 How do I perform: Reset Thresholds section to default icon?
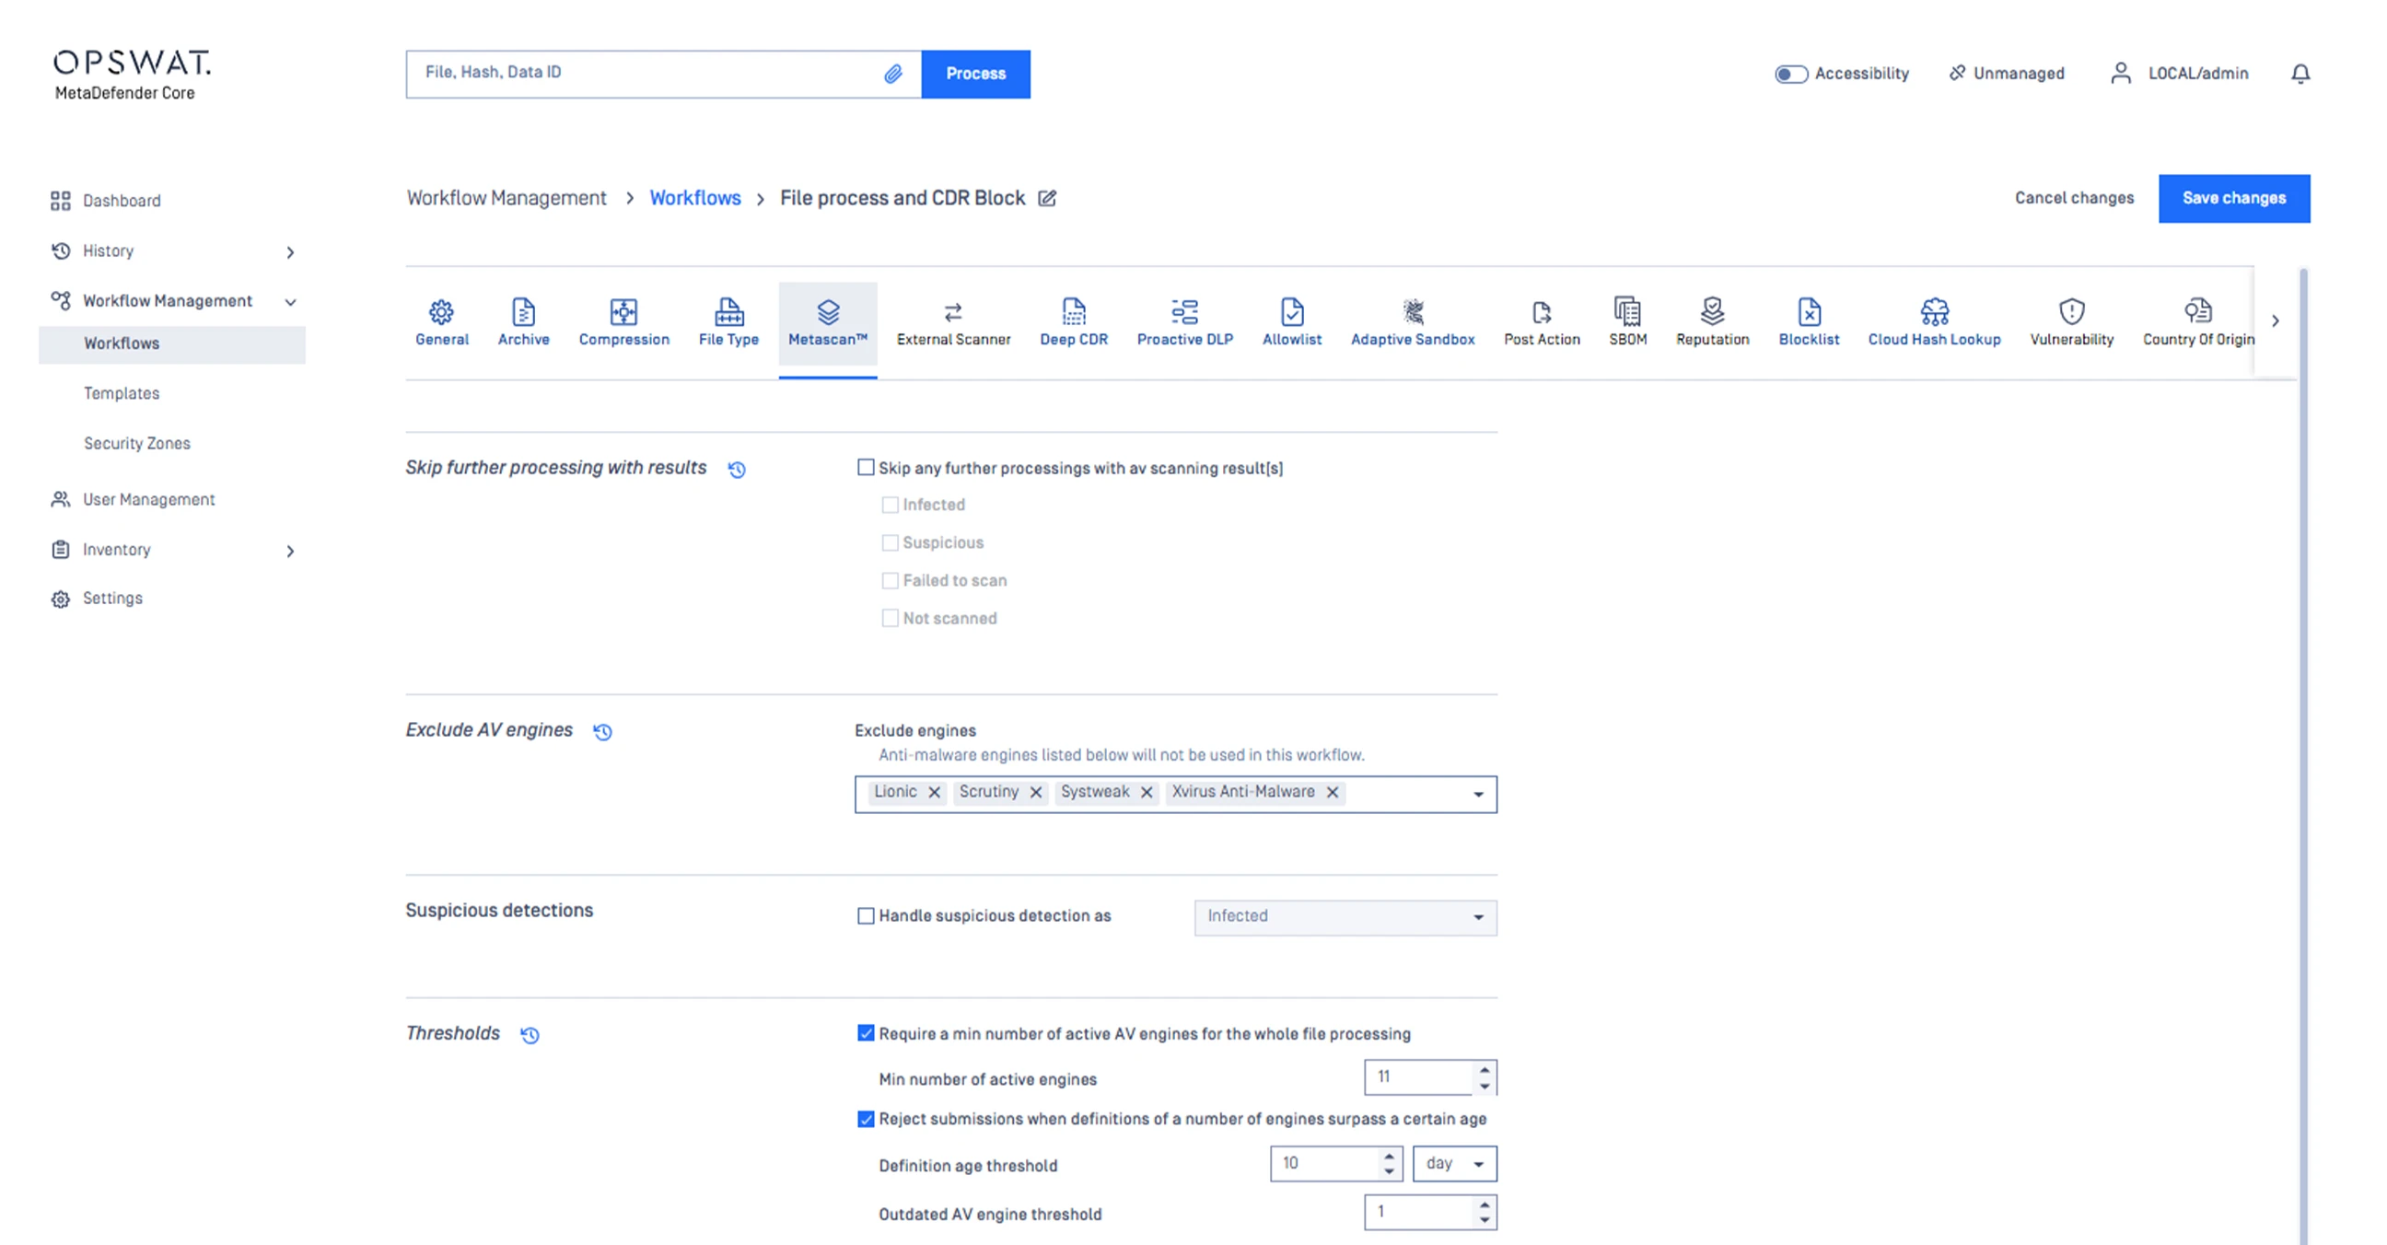coord(530,1035)
